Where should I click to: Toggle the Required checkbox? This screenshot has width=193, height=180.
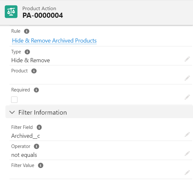coord(14,100)
